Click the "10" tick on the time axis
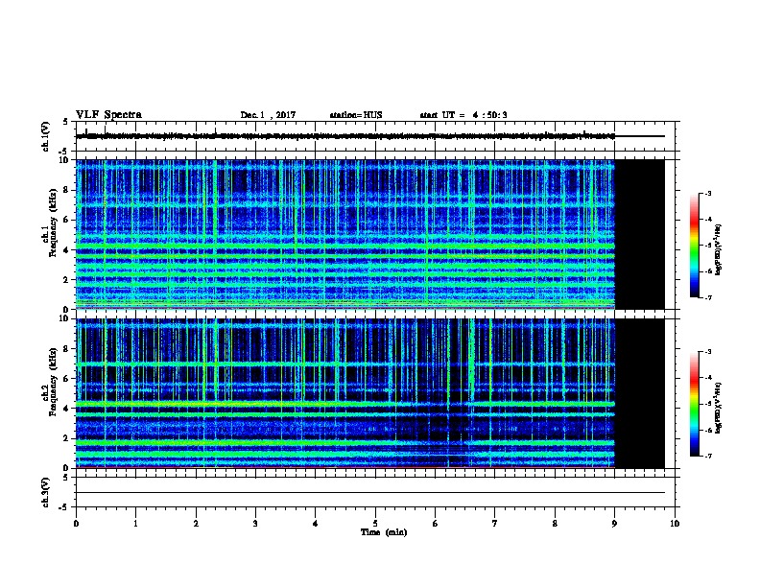The height and width of the screenshot is (587, 760). [675, 523]
